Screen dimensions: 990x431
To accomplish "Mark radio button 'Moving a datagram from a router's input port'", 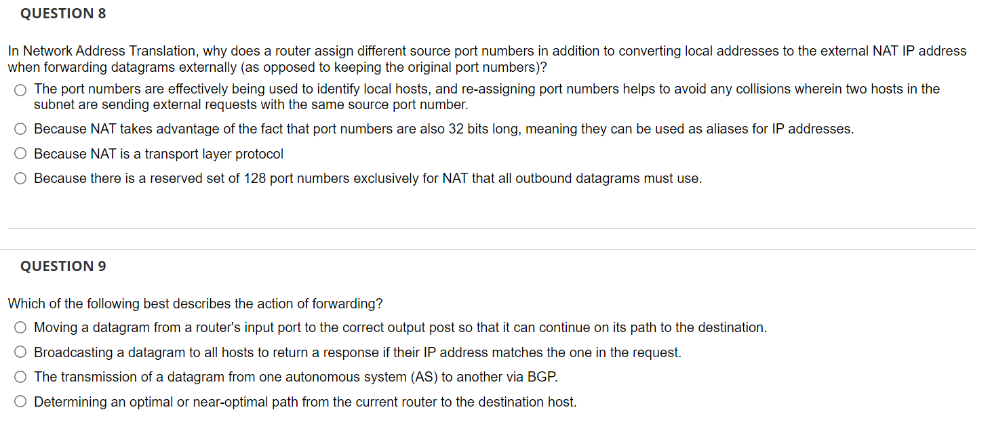I will pos(21,328).
